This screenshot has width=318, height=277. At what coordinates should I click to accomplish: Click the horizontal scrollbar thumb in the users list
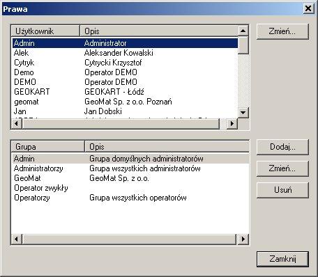coord(121,123)
